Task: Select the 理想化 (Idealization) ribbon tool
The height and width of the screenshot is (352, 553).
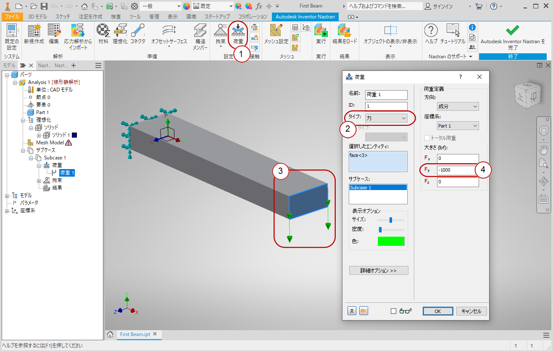Action: pyautogui.click(x=120, y=34)
